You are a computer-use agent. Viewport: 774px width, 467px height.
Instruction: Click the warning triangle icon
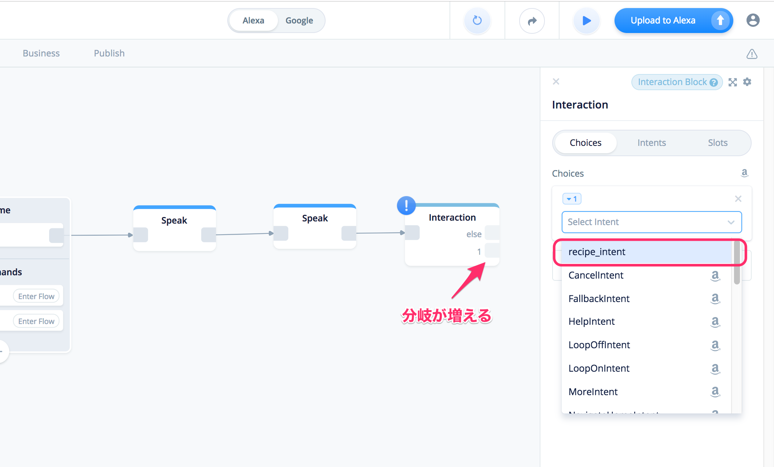coord(752,54)
